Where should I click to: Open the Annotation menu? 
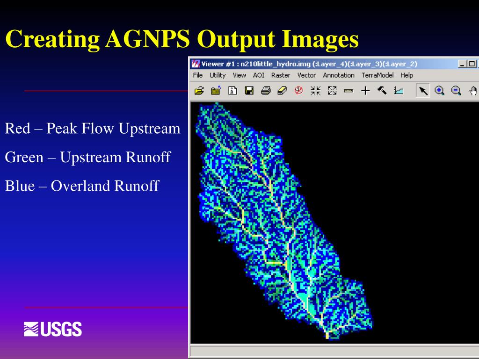click(x=339, y=75)
